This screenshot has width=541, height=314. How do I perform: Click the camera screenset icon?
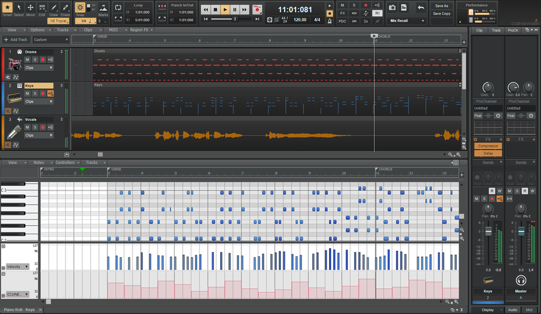(392, 7)
